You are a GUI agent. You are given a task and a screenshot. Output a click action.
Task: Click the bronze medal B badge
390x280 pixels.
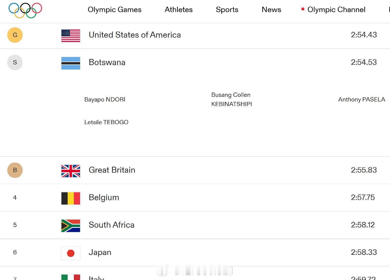pyautogui.click(x=15, y=170)
